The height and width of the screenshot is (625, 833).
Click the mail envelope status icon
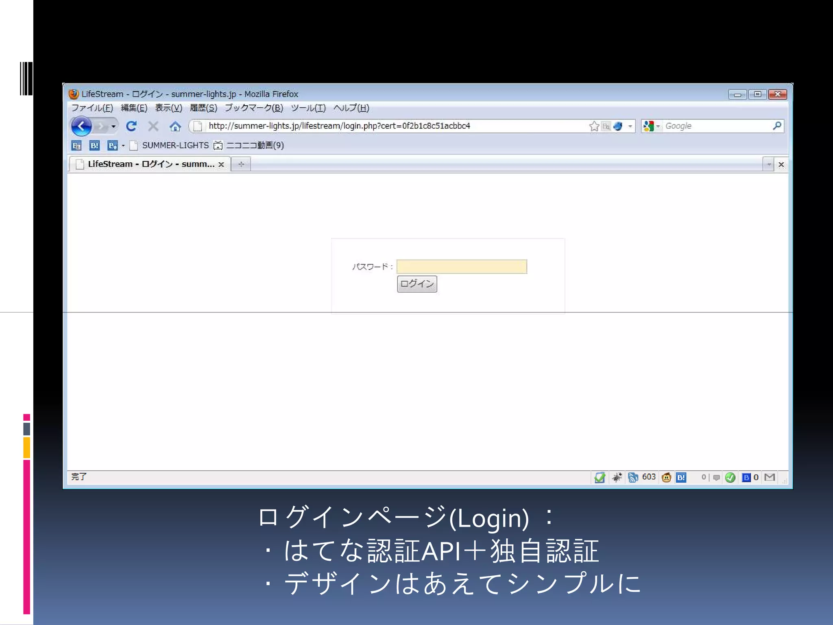pos(770,477)
